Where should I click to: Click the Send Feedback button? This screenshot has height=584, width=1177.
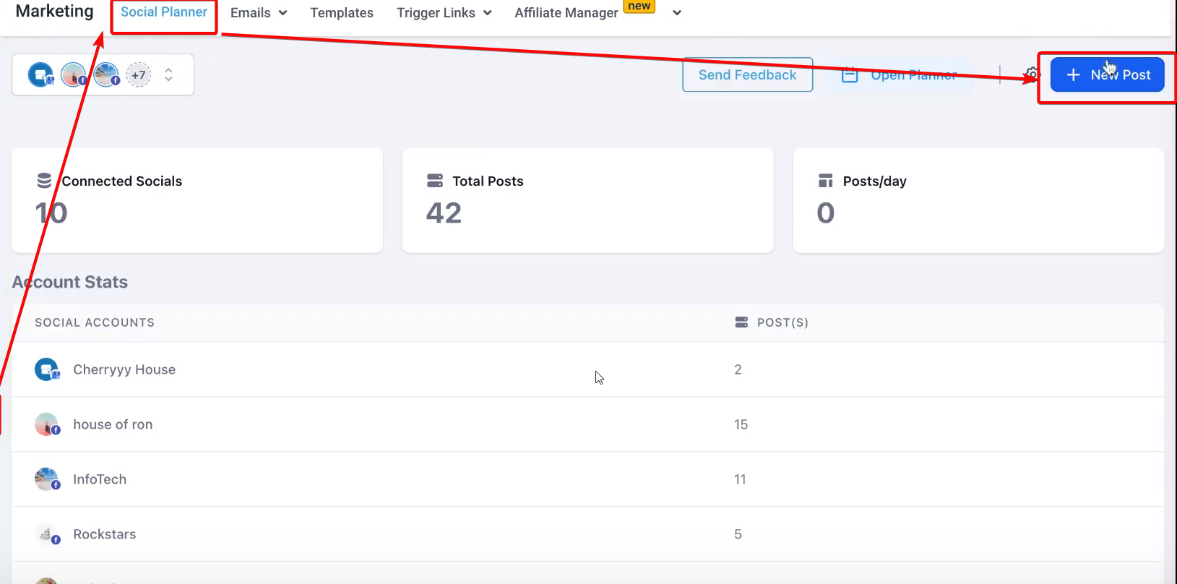click(x=748, y=75)
